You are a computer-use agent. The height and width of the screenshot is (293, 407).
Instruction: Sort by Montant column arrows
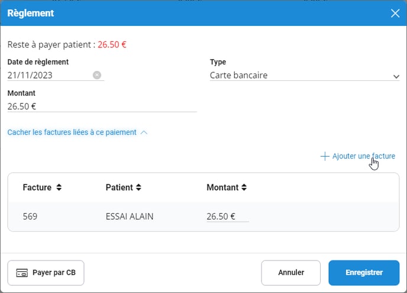point(244,187)
